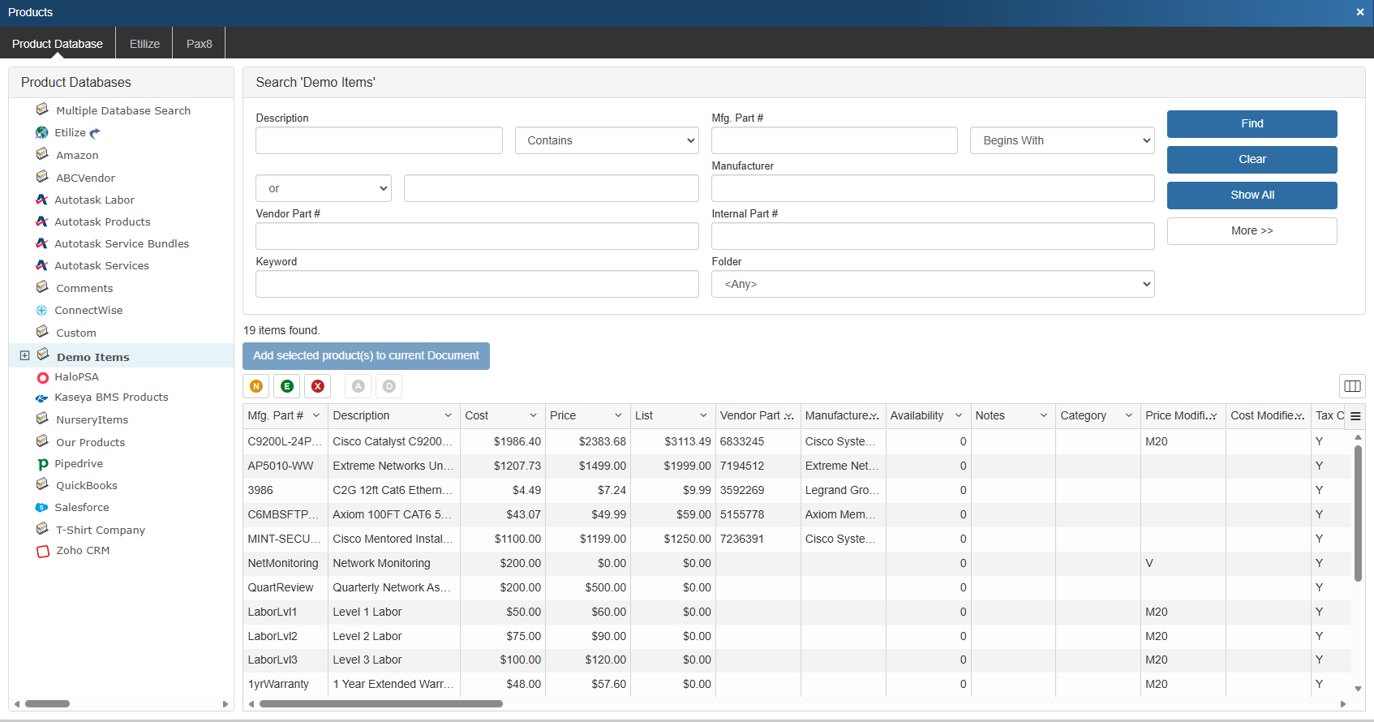Click the green E icon button

(x=287, y=386)
